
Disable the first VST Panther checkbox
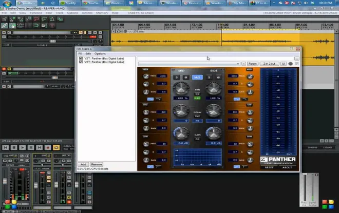(81, 59)
